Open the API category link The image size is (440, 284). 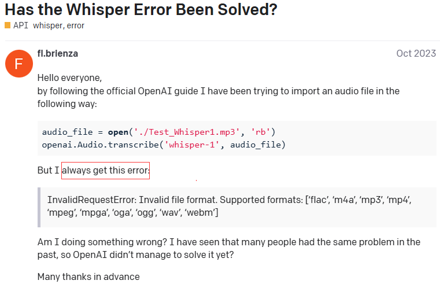pos(20,26)
